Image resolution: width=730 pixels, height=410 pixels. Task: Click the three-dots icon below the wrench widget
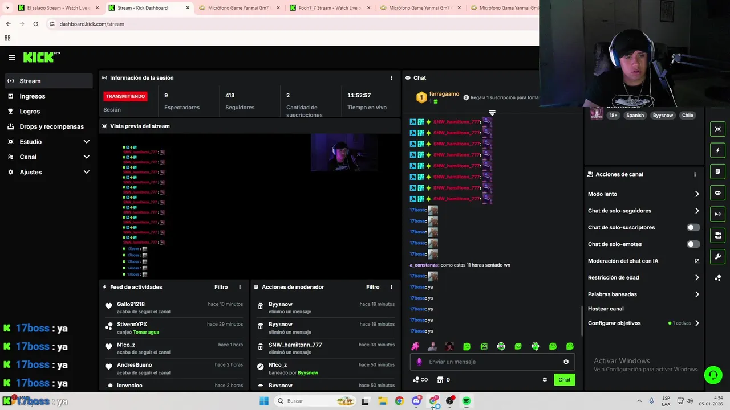718,278
